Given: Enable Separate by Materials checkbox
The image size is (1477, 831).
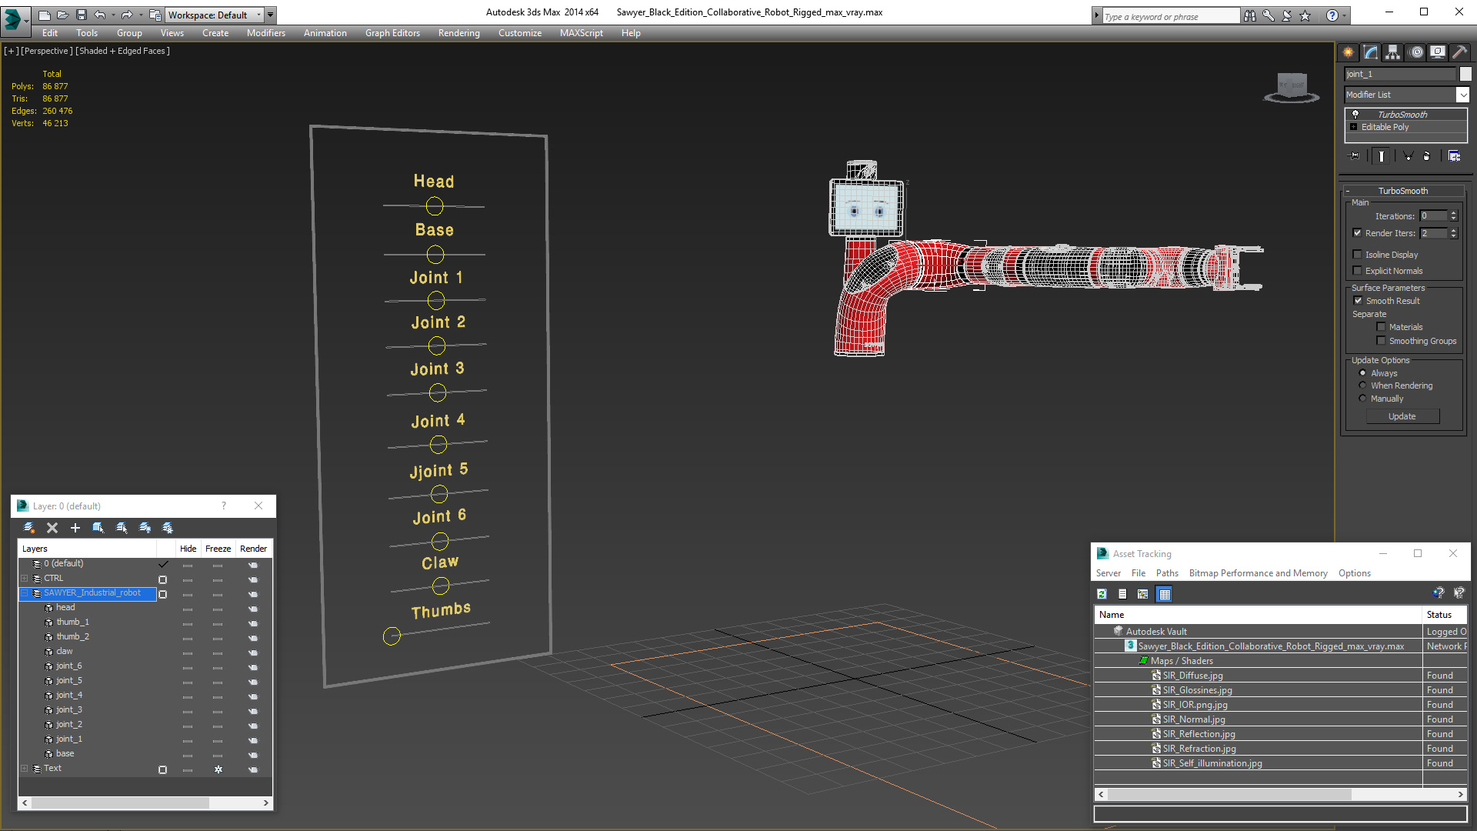Looking at the screenshot, I should (1381, 327).
